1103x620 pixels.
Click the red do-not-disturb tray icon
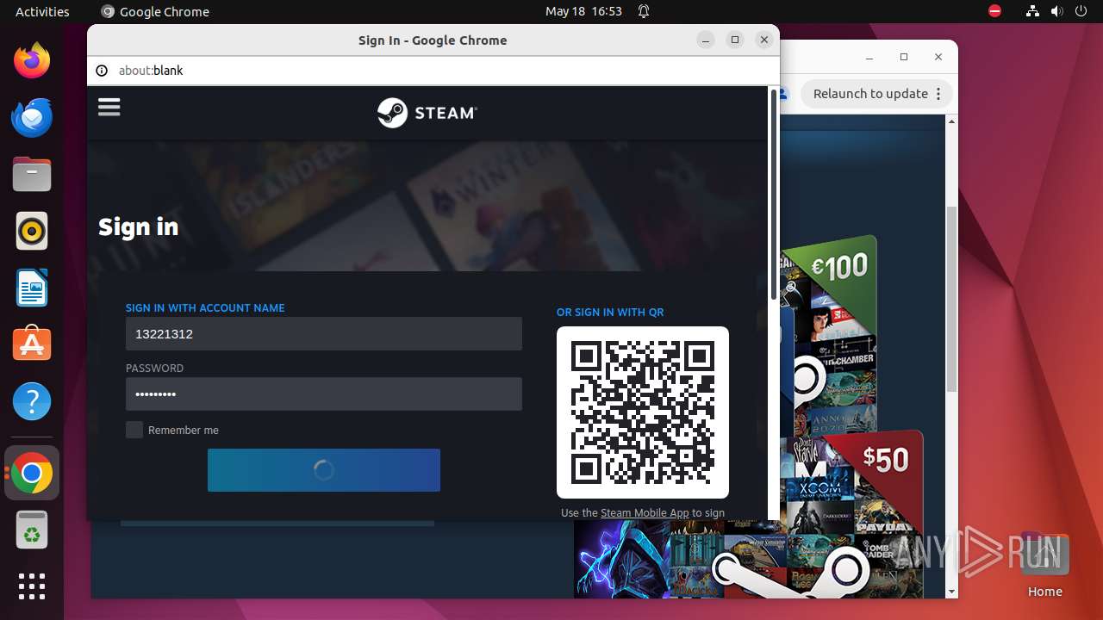coord(994,11)
